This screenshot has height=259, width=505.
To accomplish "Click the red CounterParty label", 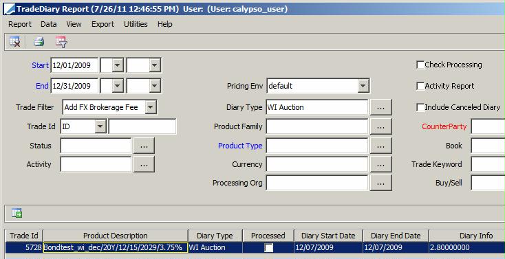I will (x=444, y=127).
